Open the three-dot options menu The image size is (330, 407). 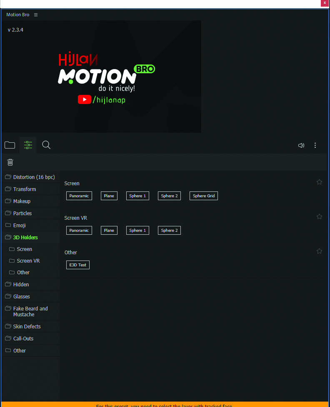pyautogui.click(x=315, y=145)
